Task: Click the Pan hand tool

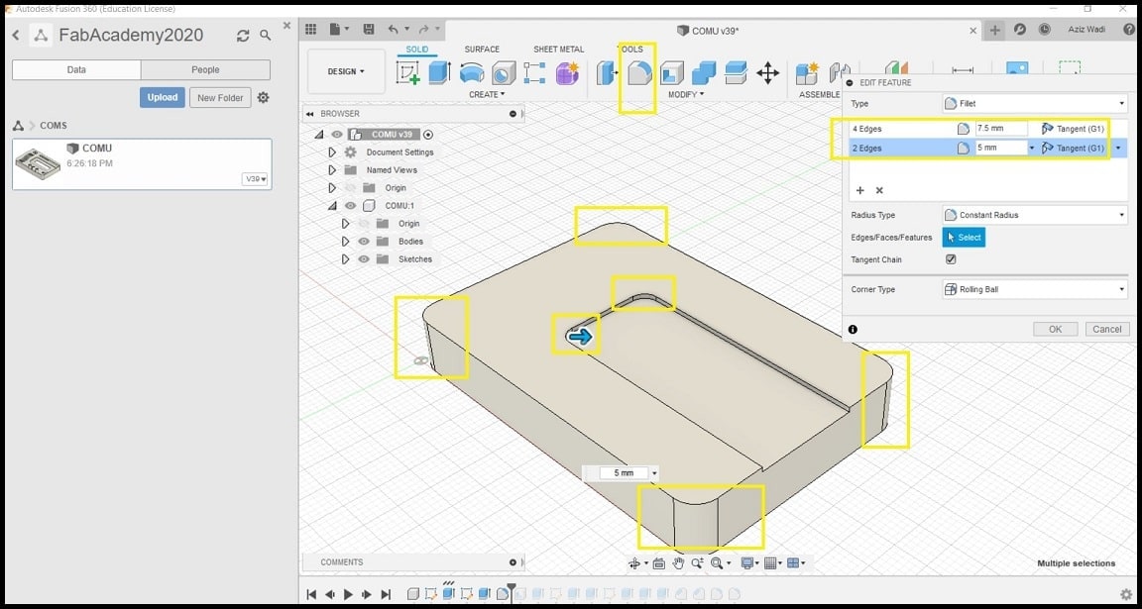Action: [x=678, y=563]
